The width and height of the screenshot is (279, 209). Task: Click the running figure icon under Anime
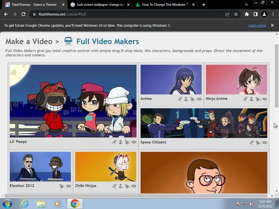(x=180, y=99)
